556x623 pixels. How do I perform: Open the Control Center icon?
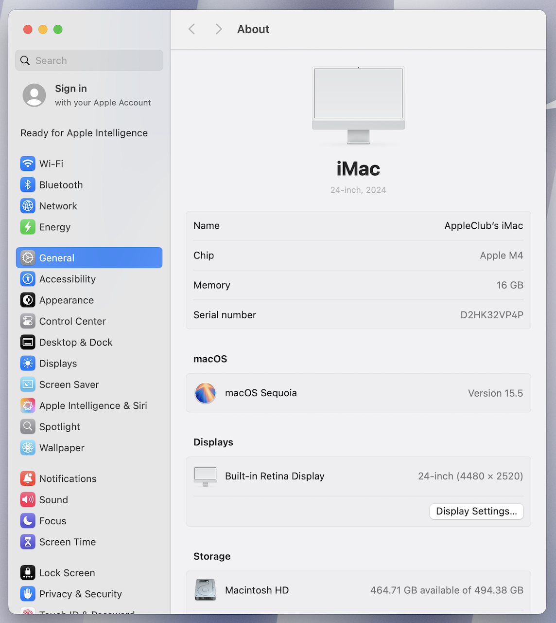[x=28, y=321]
